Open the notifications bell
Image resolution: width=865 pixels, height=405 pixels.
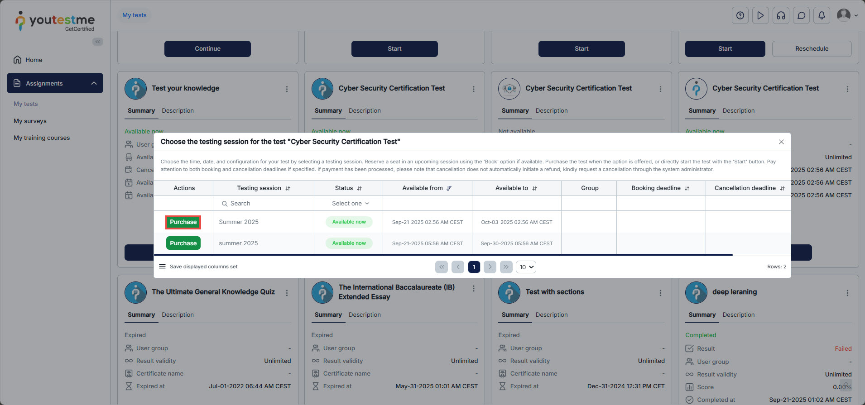(822, 15)
